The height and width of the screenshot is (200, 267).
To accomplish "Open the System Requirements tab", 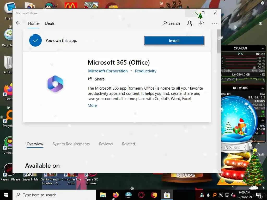I will [x=71, y=144].
